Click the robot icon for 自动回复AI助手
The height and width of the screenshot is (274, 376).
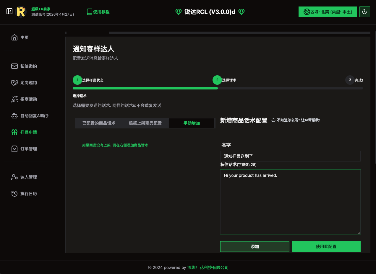pos(14,116)
